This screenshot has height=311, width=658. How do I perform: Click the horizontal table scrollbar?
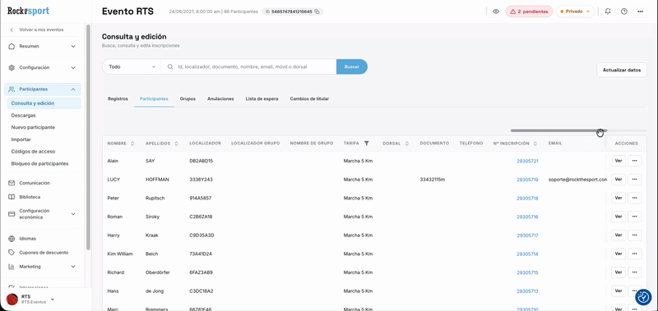558,130
